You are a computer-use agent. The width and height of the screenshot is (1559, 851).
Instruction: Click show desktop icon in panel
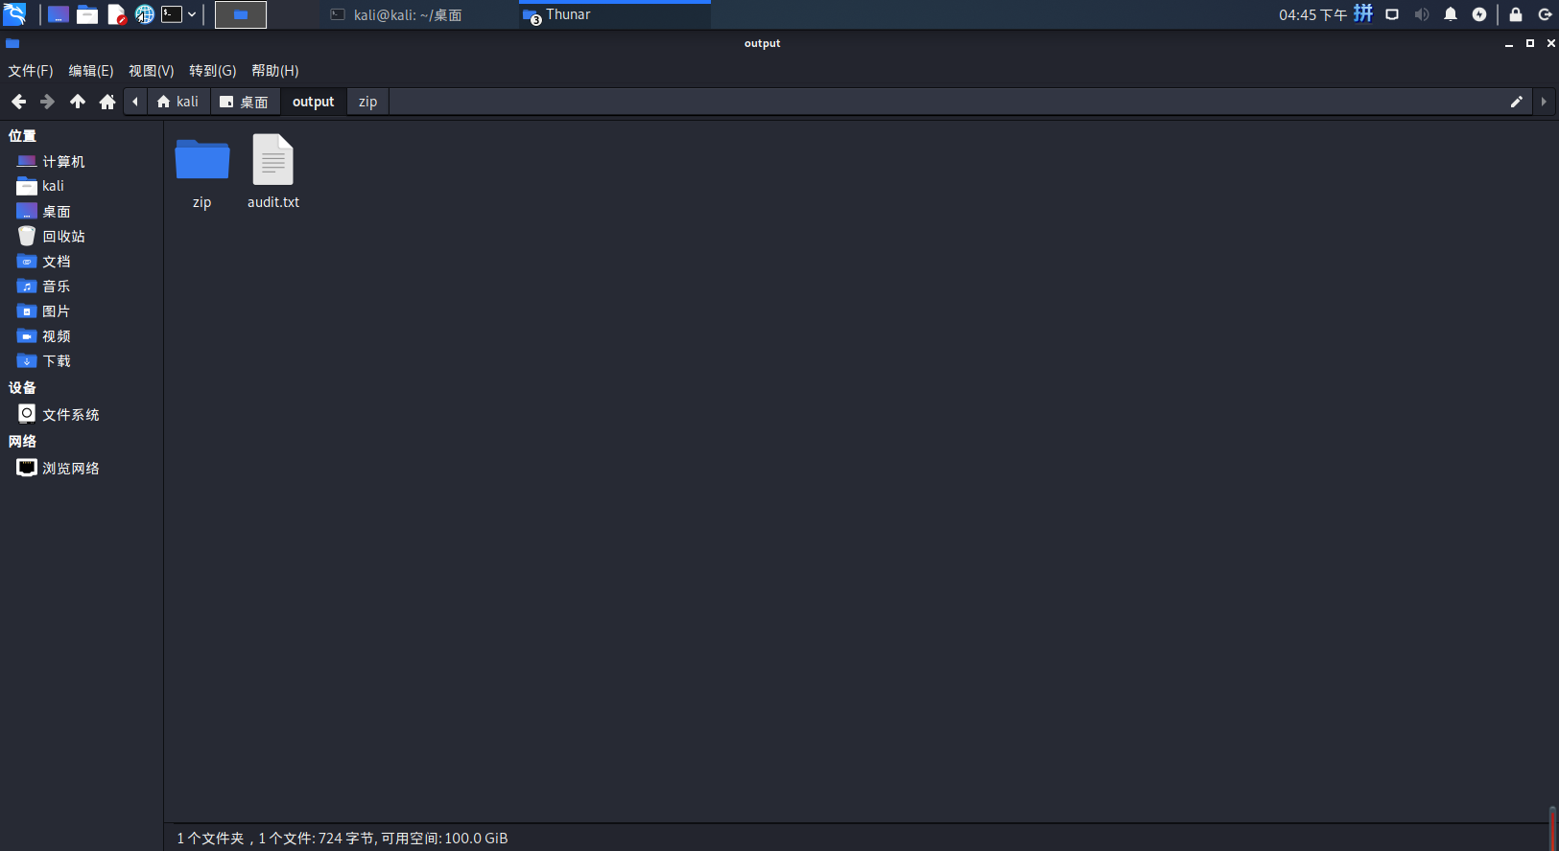tap(59, 14)
